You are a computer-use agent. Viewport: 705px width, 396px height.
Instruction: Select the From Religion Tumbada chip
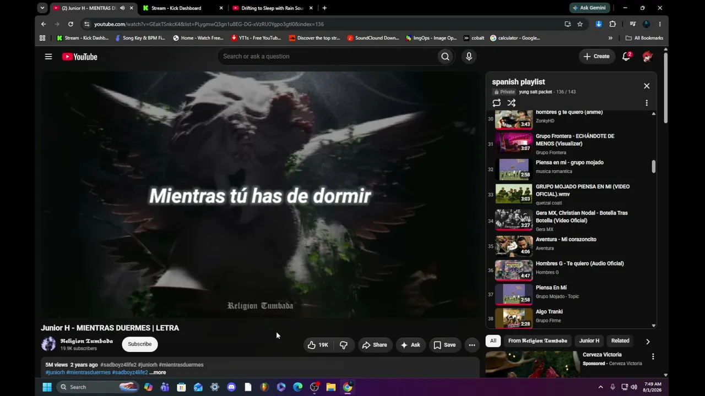point(538,341)
